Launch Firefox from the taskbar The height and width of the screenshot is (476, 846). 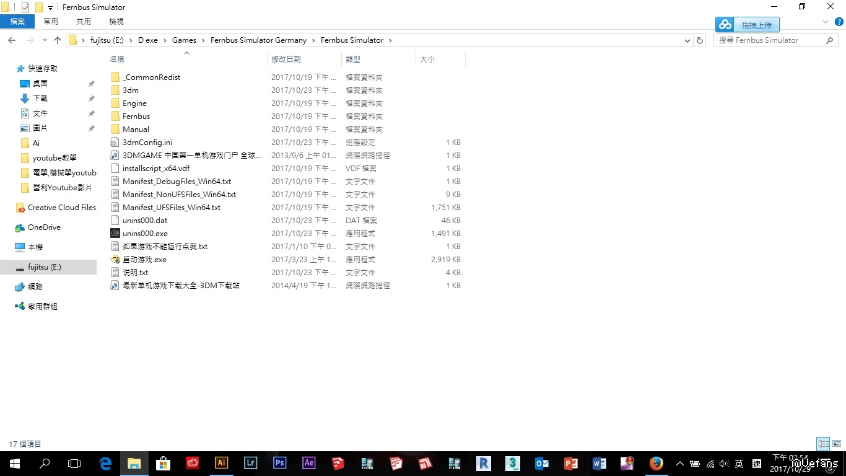coord(656,463)
